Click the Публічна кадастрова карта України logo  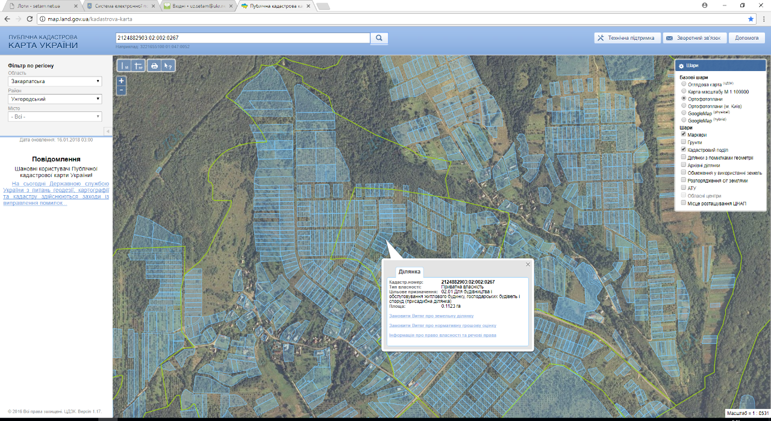[43, 42]
